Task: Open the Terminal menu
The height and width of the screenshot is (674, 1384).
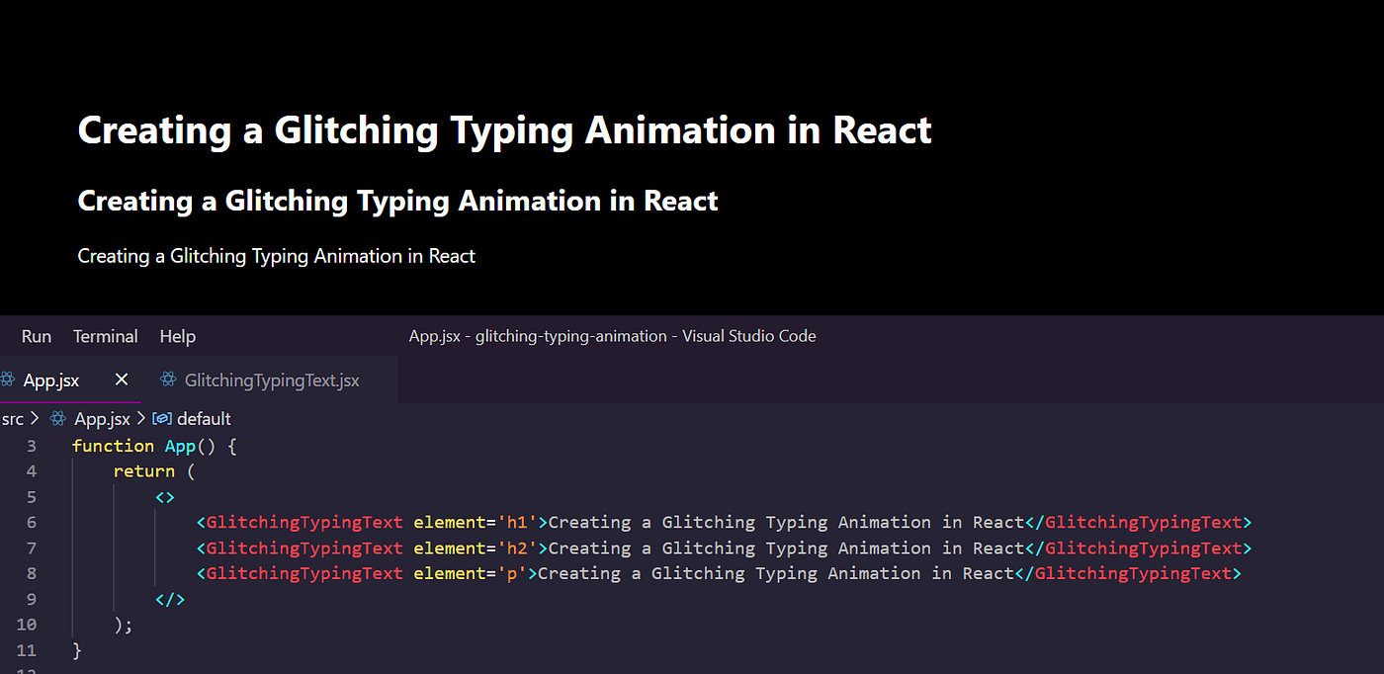Action: pos(105,336)
